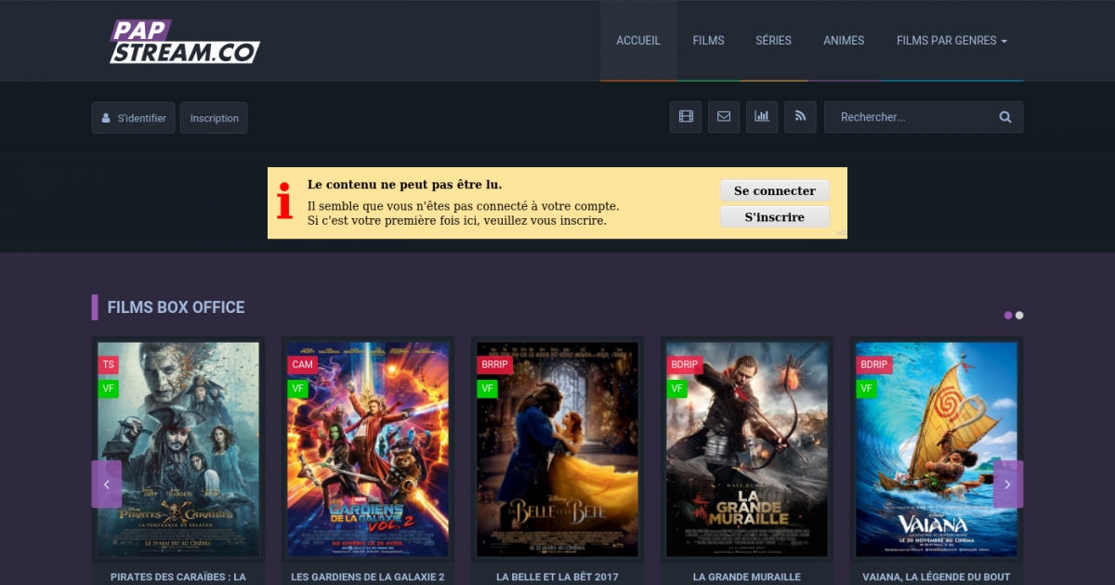Show next films with right carousel arrow
The height and width of the screenshot is (585, 1115).
pos(1008,484)
